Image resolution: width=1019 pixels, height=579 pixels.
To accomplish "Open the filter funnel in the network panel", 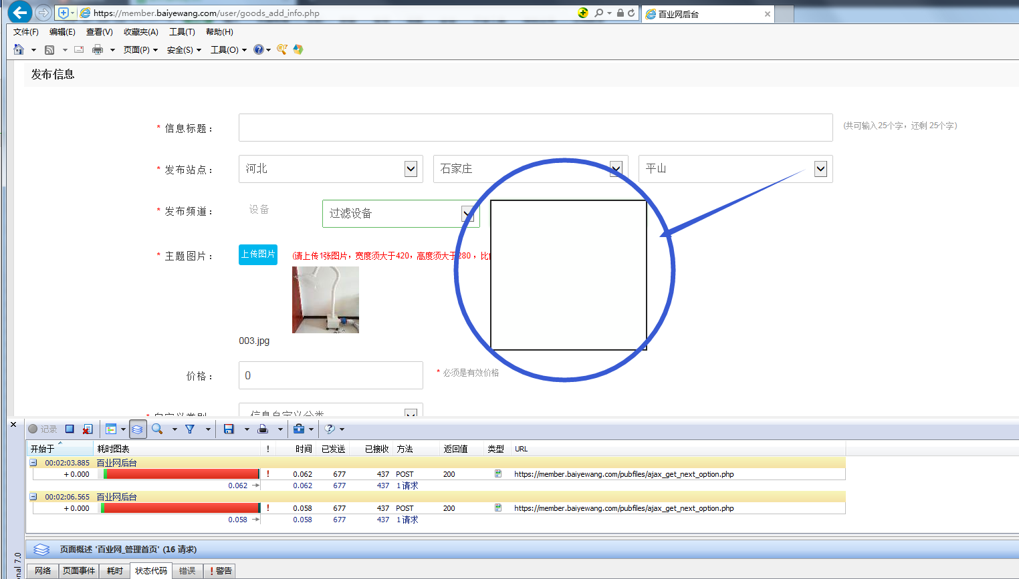I will coord(191,429).
